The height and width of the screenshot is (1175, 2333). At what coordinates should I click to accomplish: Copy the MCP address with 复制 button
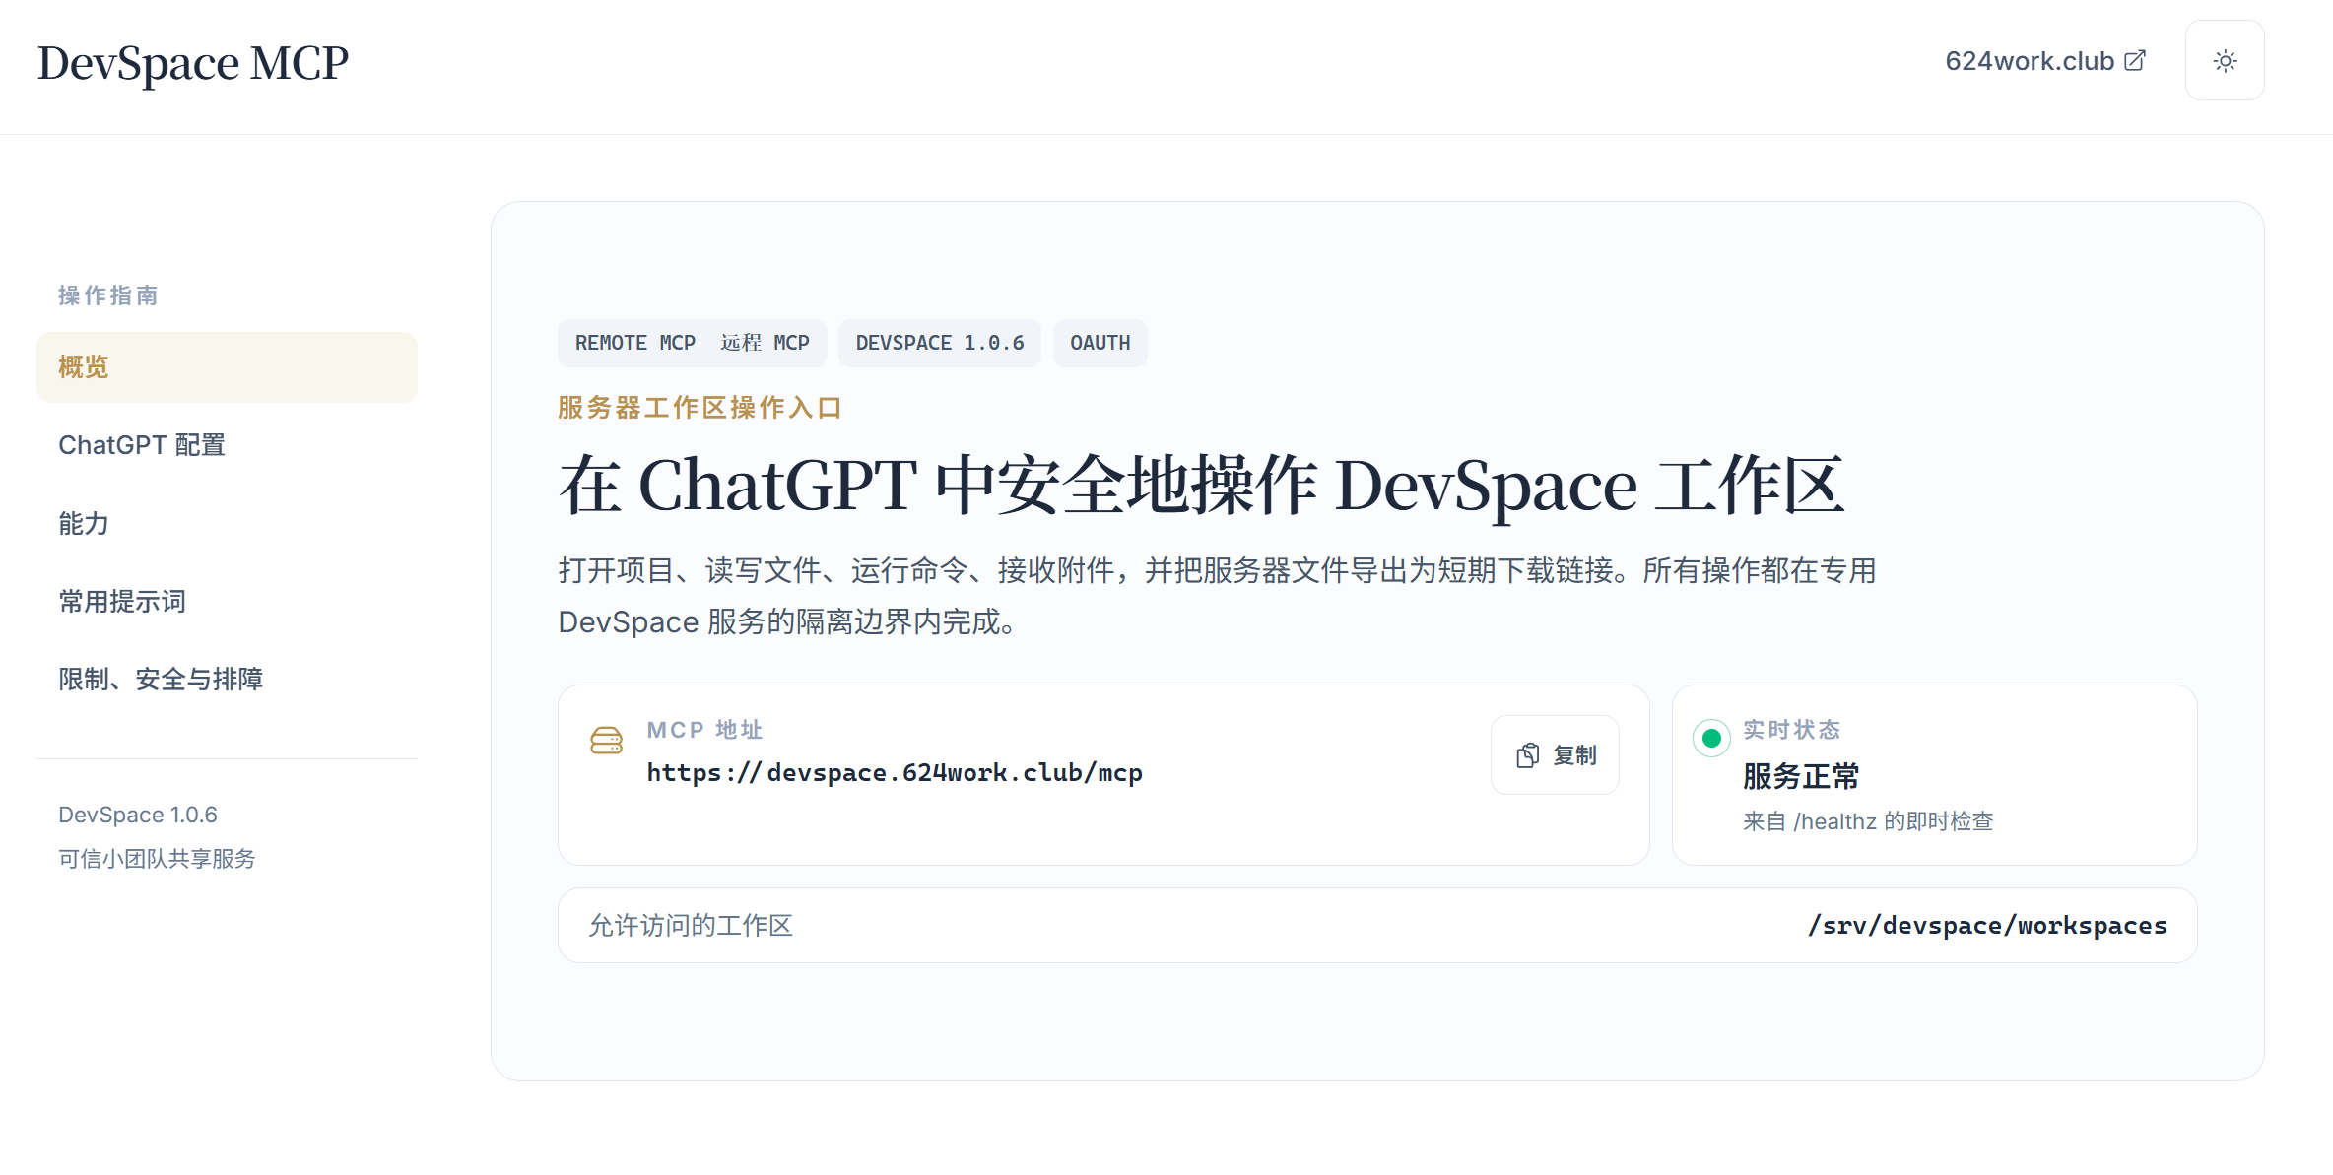(x=1555, y=755)
